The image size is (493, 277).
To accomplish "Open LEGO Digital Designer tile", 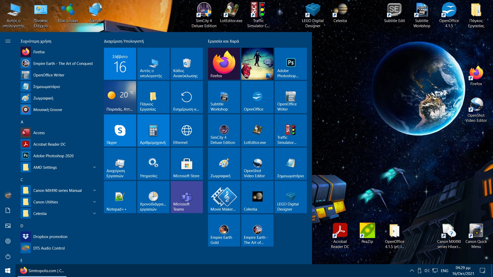I will [291, 197].
